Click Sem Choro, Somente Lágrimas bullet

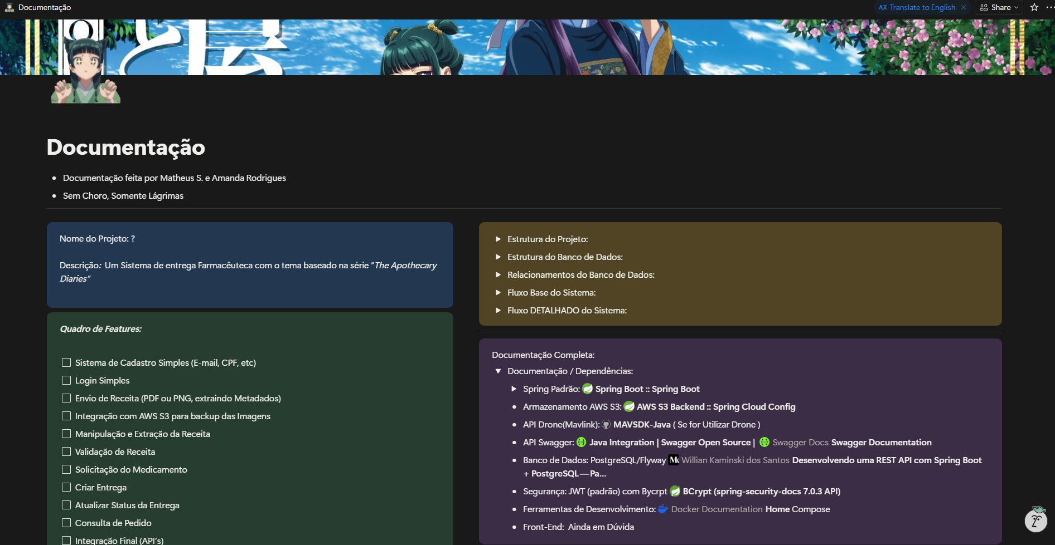(123, 195)
